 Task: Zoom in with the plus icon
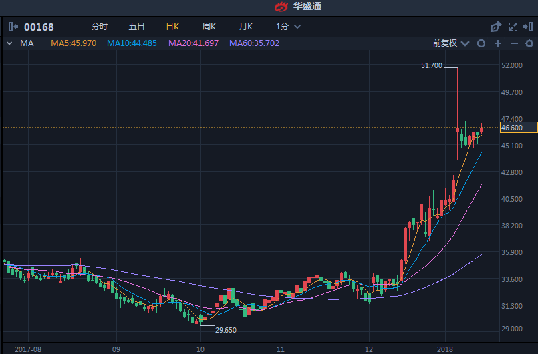[498, 43]
